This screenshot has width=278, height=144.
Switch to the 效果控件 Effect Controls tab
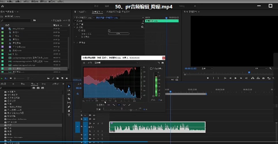pos(96,12)
